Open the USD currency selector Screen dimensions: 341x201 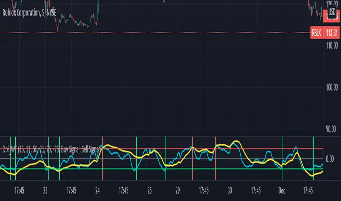(332, 12)
